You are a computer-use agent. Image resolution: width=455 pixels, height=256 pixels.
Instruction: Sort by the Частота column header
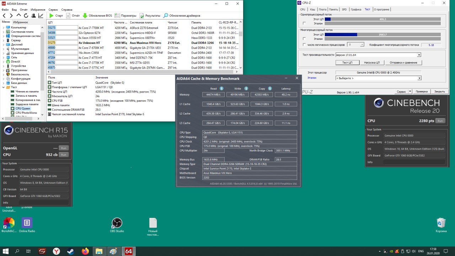[x=120, y=22]
